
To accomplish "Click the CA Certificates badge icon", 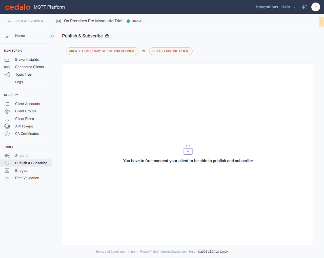I will click(7, 134).
